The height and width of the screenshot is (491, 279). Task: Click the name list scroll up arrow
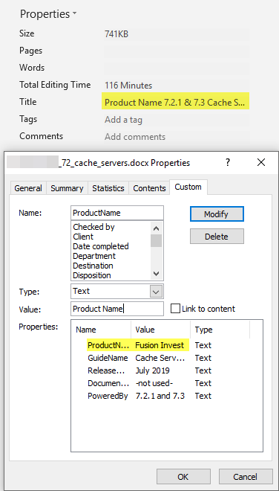[157, 228]
